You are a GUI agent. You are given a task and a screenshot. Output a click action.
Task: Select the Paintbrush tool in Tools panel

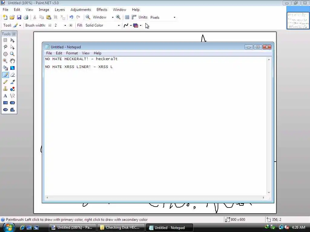[x=5, y=75]
